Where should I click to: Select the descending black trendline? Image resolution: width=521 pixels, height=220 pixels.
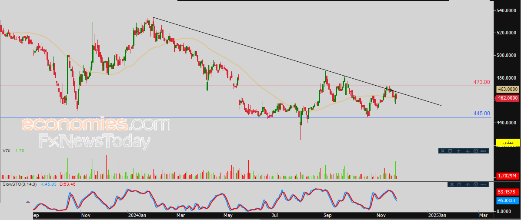tap(297, 61)
